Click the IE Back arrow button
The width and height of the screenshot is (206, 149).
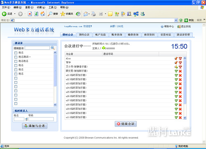click(x=4, y=14)
